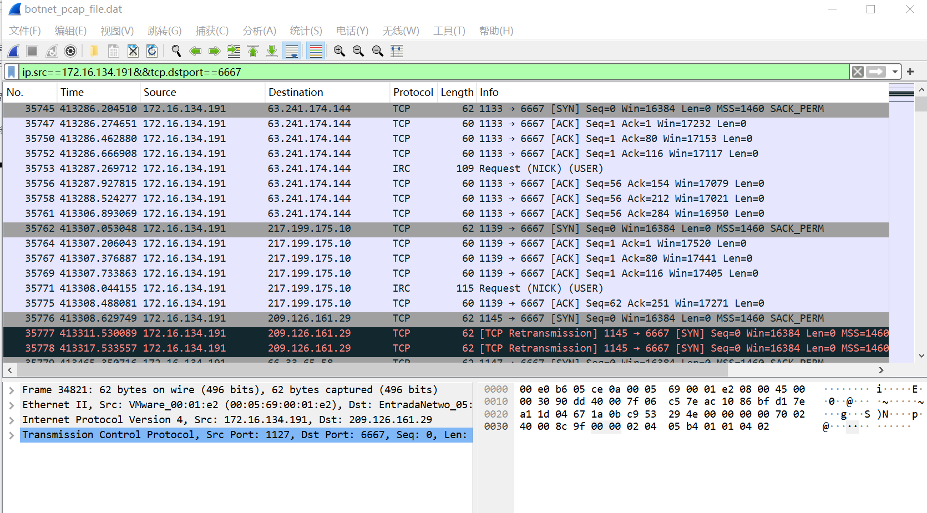
Task: Add a filter button with plus icon
Action: 910,72
